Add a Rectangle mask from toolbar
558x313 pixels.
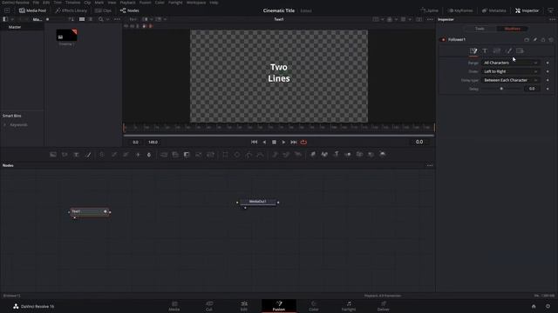225,155
